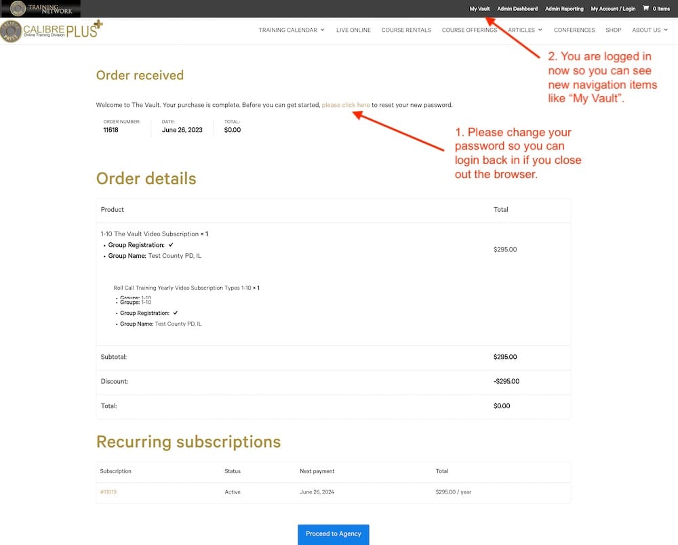Go to the Shop page
The image size is (678, 545).
pos(613,30)
